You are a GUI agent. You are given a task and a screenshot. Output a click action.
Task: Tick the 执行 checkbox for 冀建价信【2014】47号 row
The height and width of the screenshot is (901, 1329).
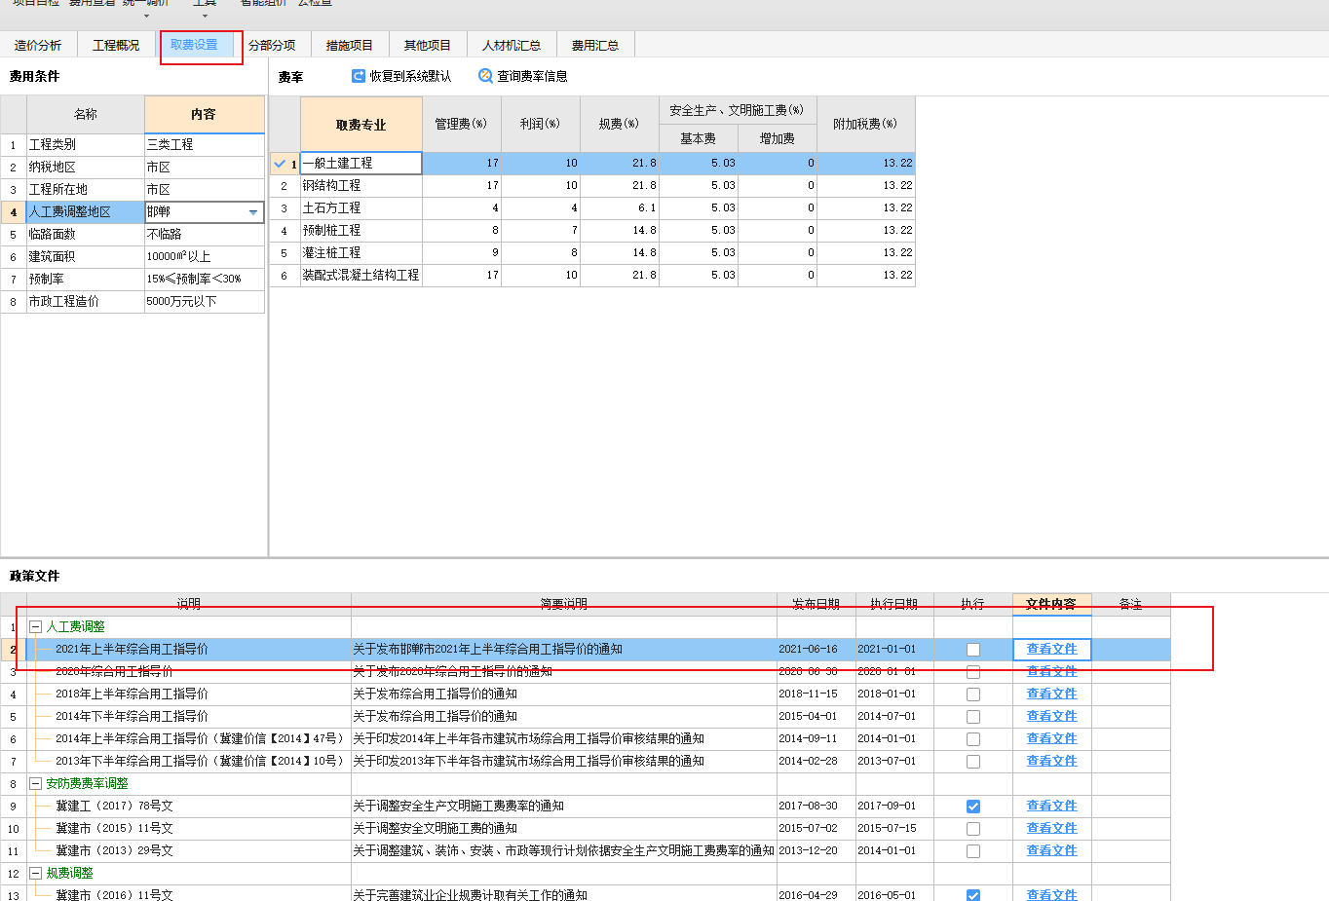(x=973, y=739)
